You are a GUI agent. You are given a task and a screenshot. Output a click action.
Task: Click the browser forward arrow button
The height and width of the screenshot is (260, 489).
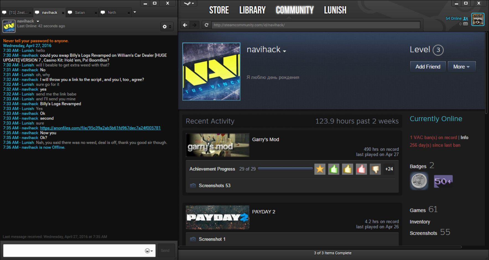(x=194, y=25)
